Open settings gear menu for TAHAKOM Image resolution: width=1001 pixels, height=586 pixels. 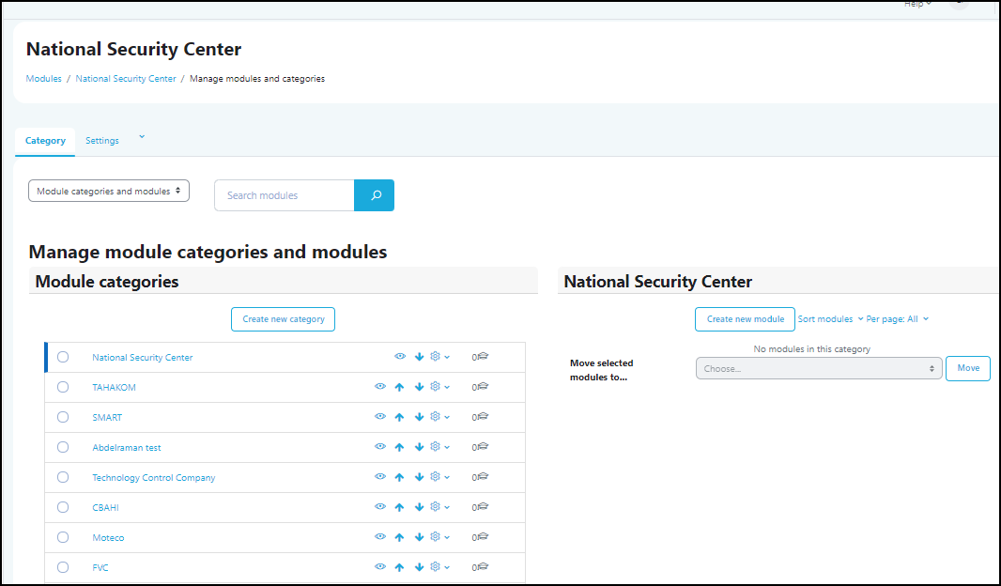tap(439, 386)
